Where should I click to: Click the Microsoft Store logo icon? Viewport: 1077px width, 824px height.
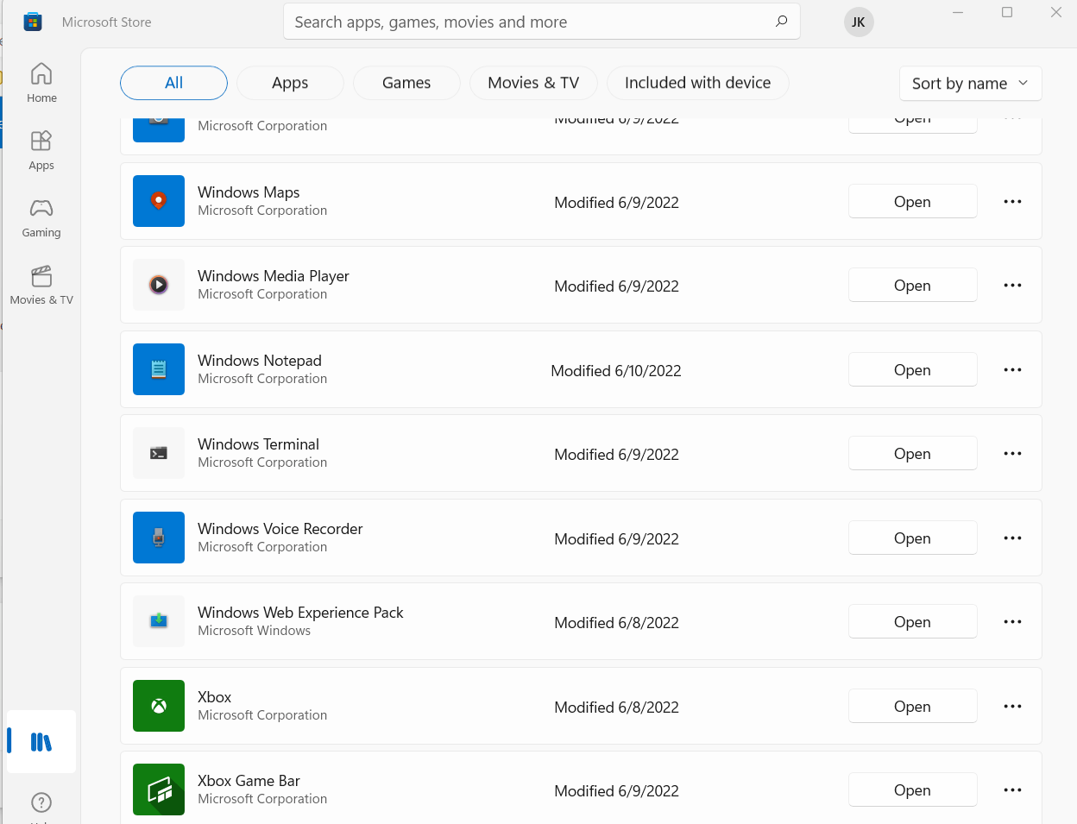pyautogui.click(x=33, y=22)
